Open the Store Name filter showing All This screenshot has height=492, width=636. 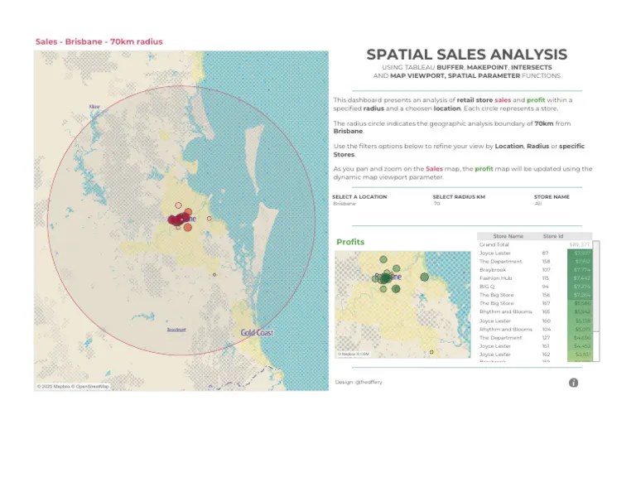click(x=537, y=204)
